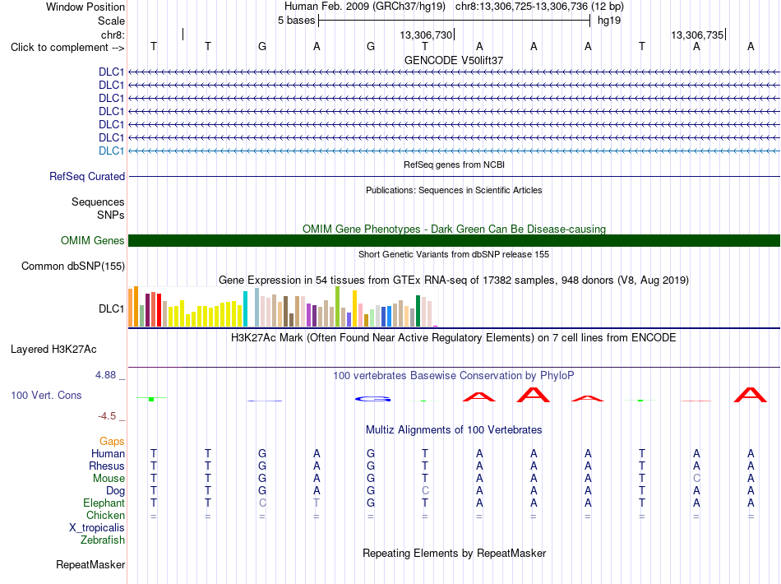Click the 13,306,730 position marker on ruler
Viewport: 781px width, 584px height.
[427, 35]
